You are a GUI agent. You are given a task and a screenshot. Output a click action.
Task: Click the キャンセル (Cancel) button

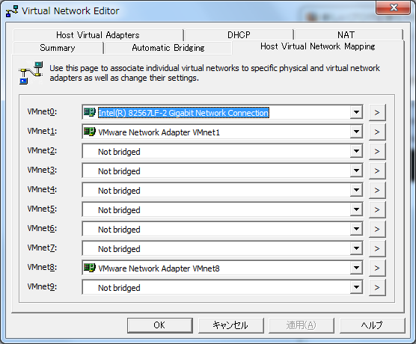point(230,325)
